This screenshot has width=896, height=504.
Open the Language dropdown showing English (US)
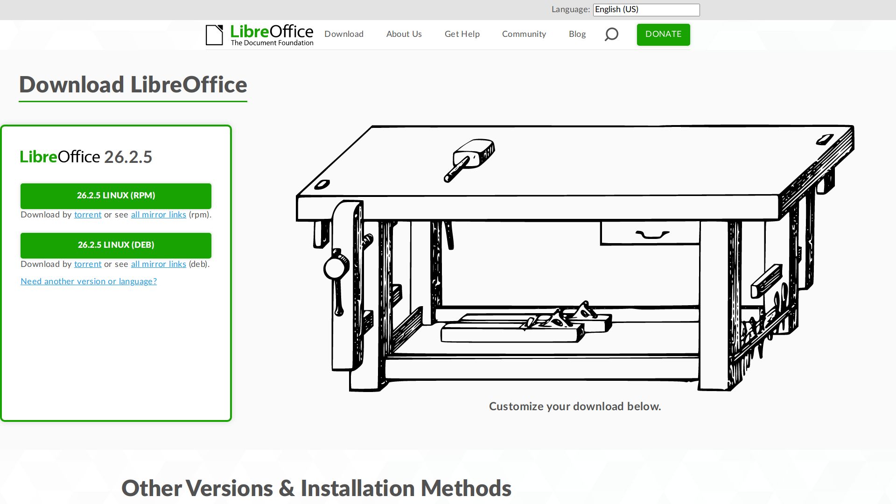pos(646,10)
